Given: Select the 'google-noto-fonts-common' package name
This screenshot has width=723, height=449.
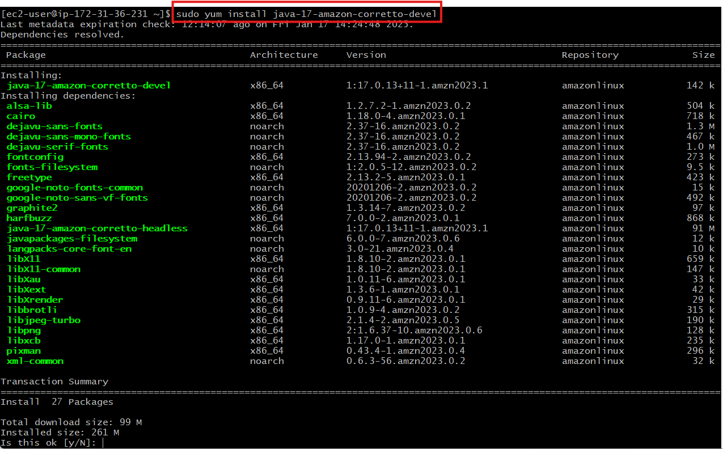Looking at the screenshot, I should [x=74, y=188].
